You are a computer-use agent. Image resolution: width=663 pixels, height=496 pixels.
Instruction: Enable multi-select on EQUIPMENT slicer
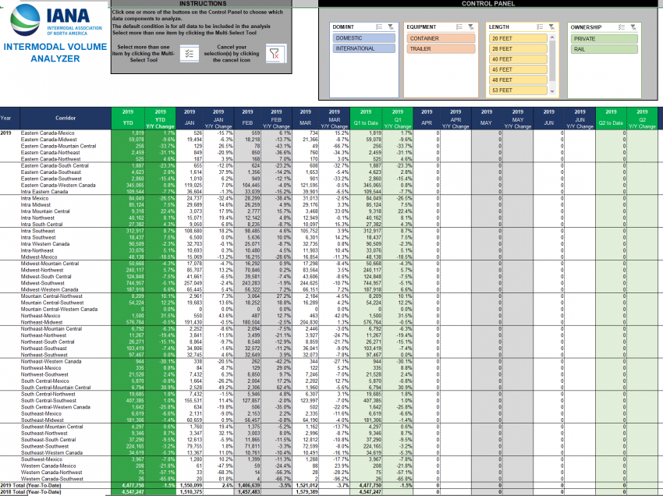pyautogui.click(x=459, y=27)
